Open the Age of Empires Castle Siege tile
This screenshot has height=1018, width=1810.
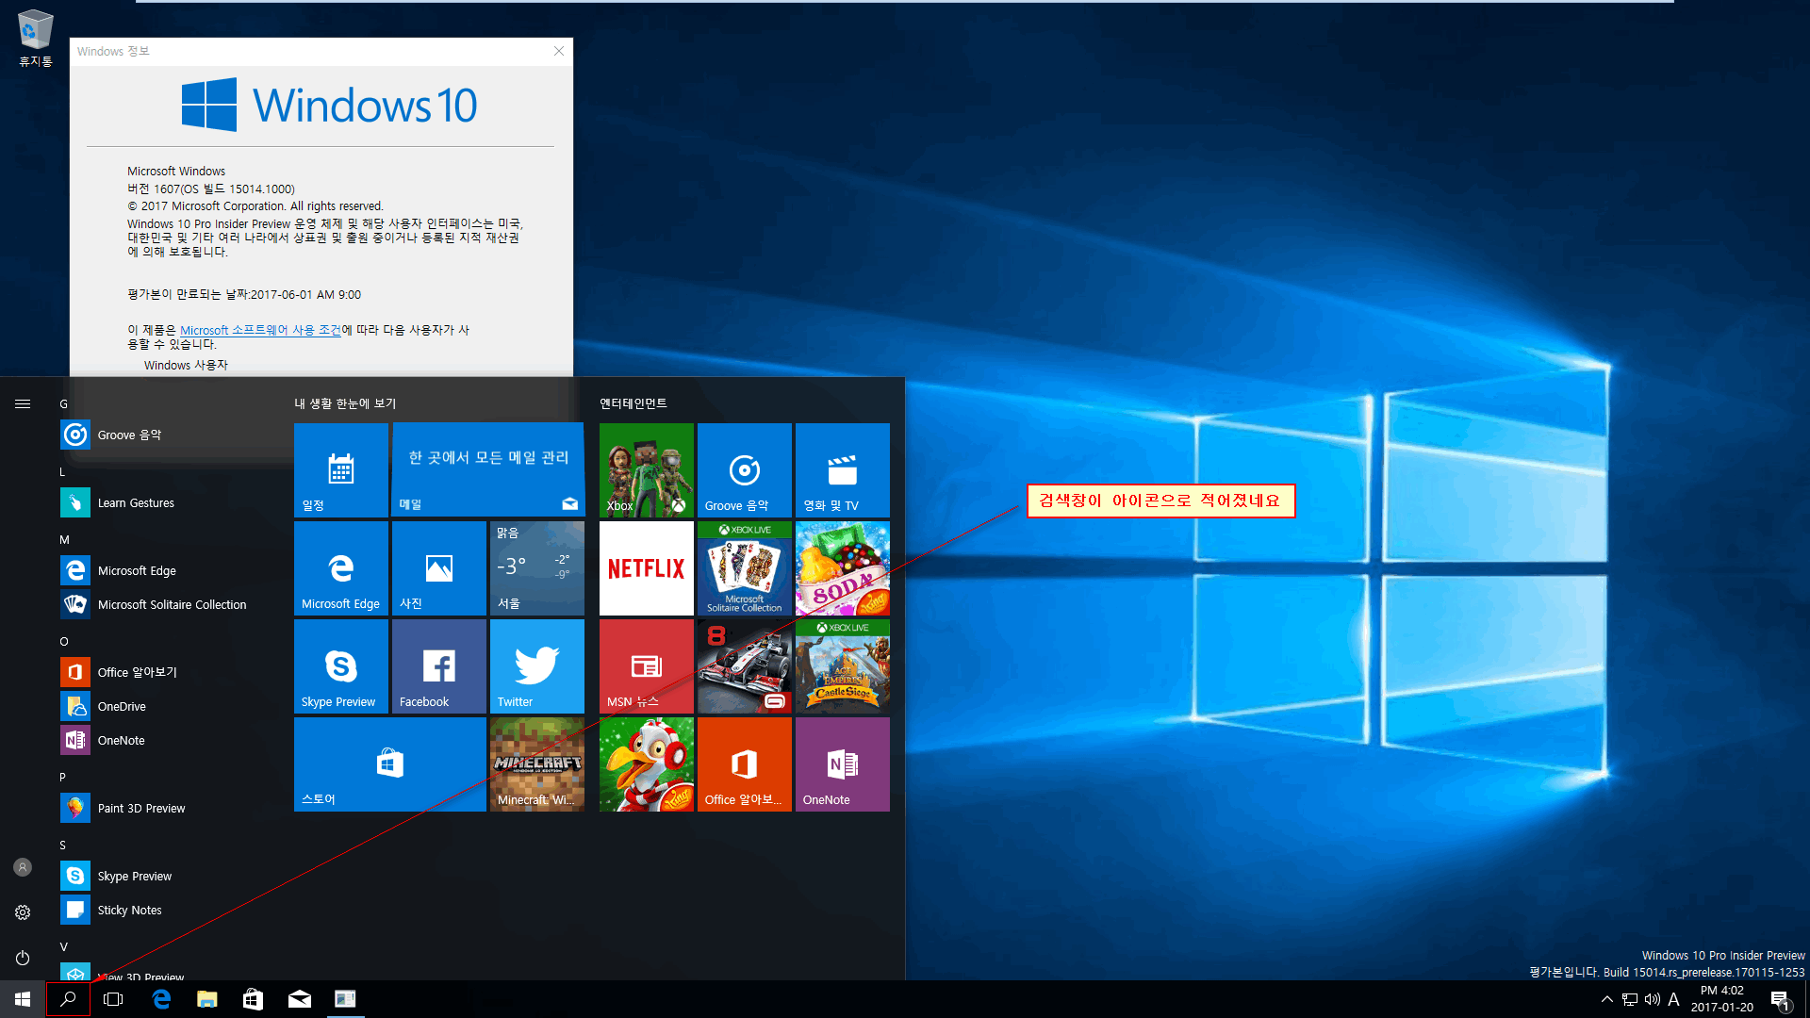coord(843,666)
